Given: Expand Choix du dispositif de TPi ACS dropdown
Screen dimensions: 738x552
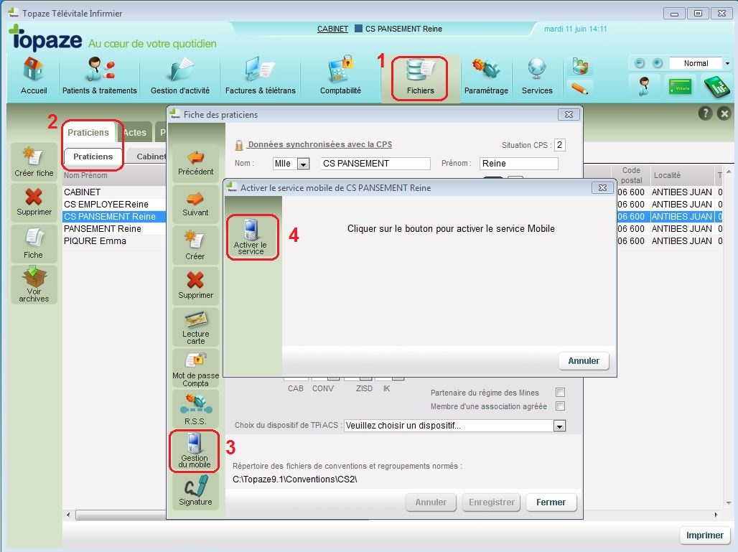Looking at the screenshot, I should tap(559, 426).
